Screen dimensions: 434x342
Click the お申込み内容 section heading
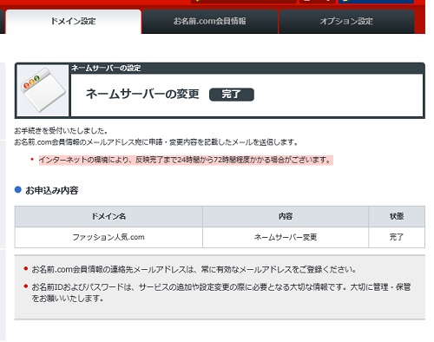coord(52,190)
